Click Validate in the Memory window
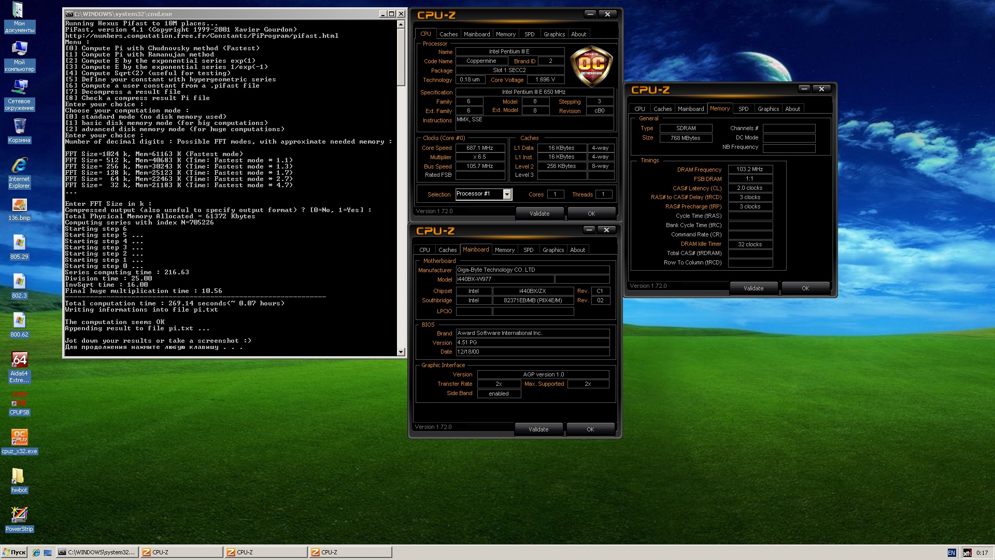Image resolution: width=995 pixels, height=560 pixels. [754, 288]
